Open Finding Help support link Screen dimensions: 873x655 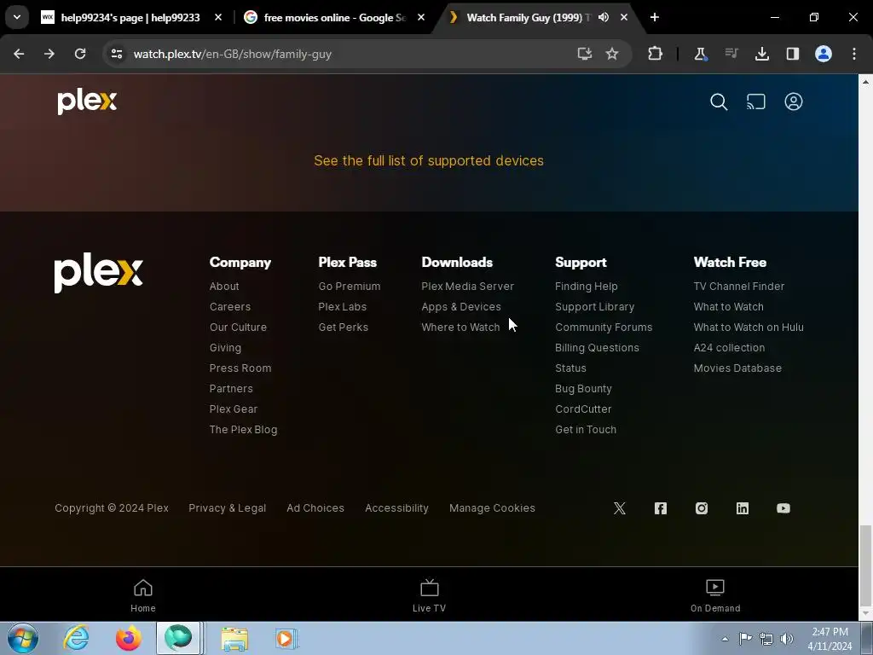tap(587, 287)
